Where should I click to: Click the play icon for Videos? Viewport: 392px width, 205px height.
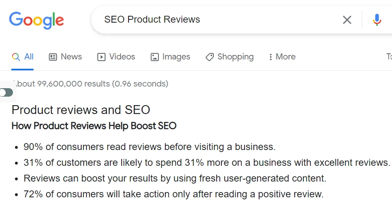coord(101,57)
